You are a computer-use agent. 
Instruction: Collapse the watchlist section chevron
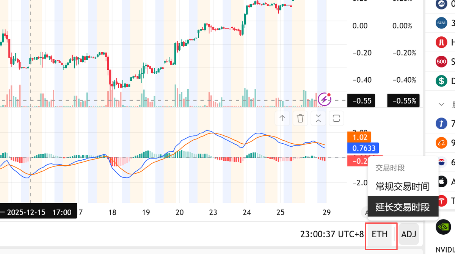point(441,104)
